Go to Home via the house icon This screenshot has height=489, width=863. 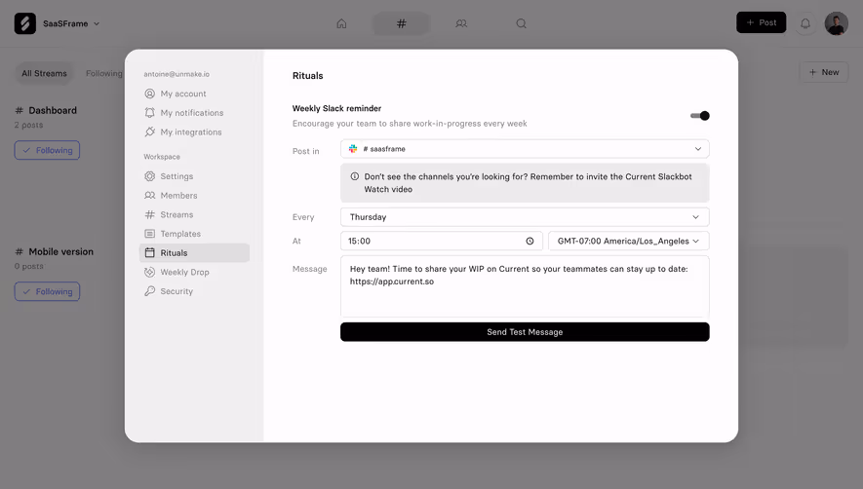(342, 23)
